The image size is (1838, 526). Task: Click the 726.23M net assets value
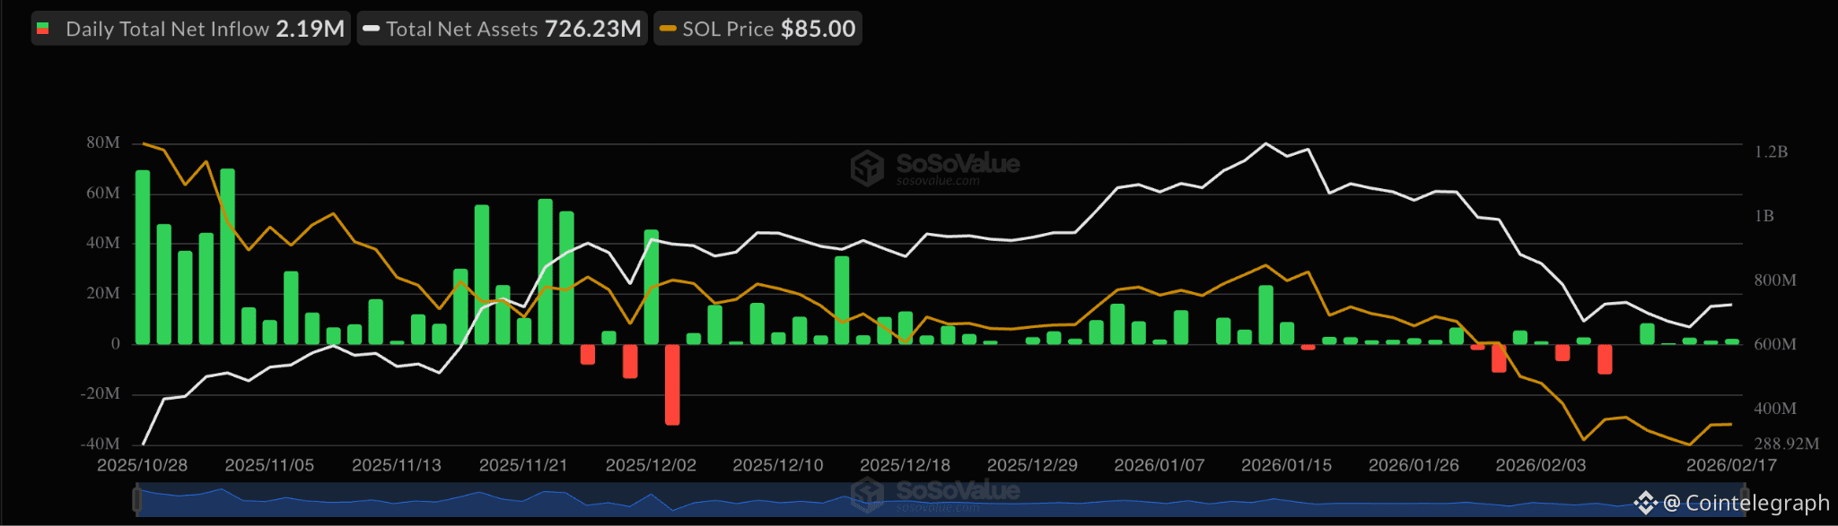pos(592,29)
